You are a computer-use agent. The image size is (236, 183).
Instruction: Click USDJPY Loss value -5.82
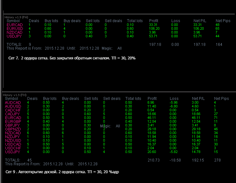[x=174, y=152]
